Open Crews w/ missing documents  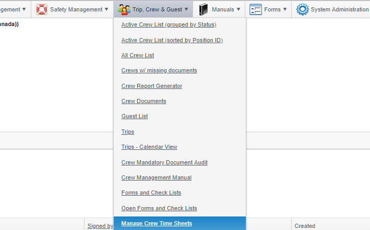[x=159, y=71]
